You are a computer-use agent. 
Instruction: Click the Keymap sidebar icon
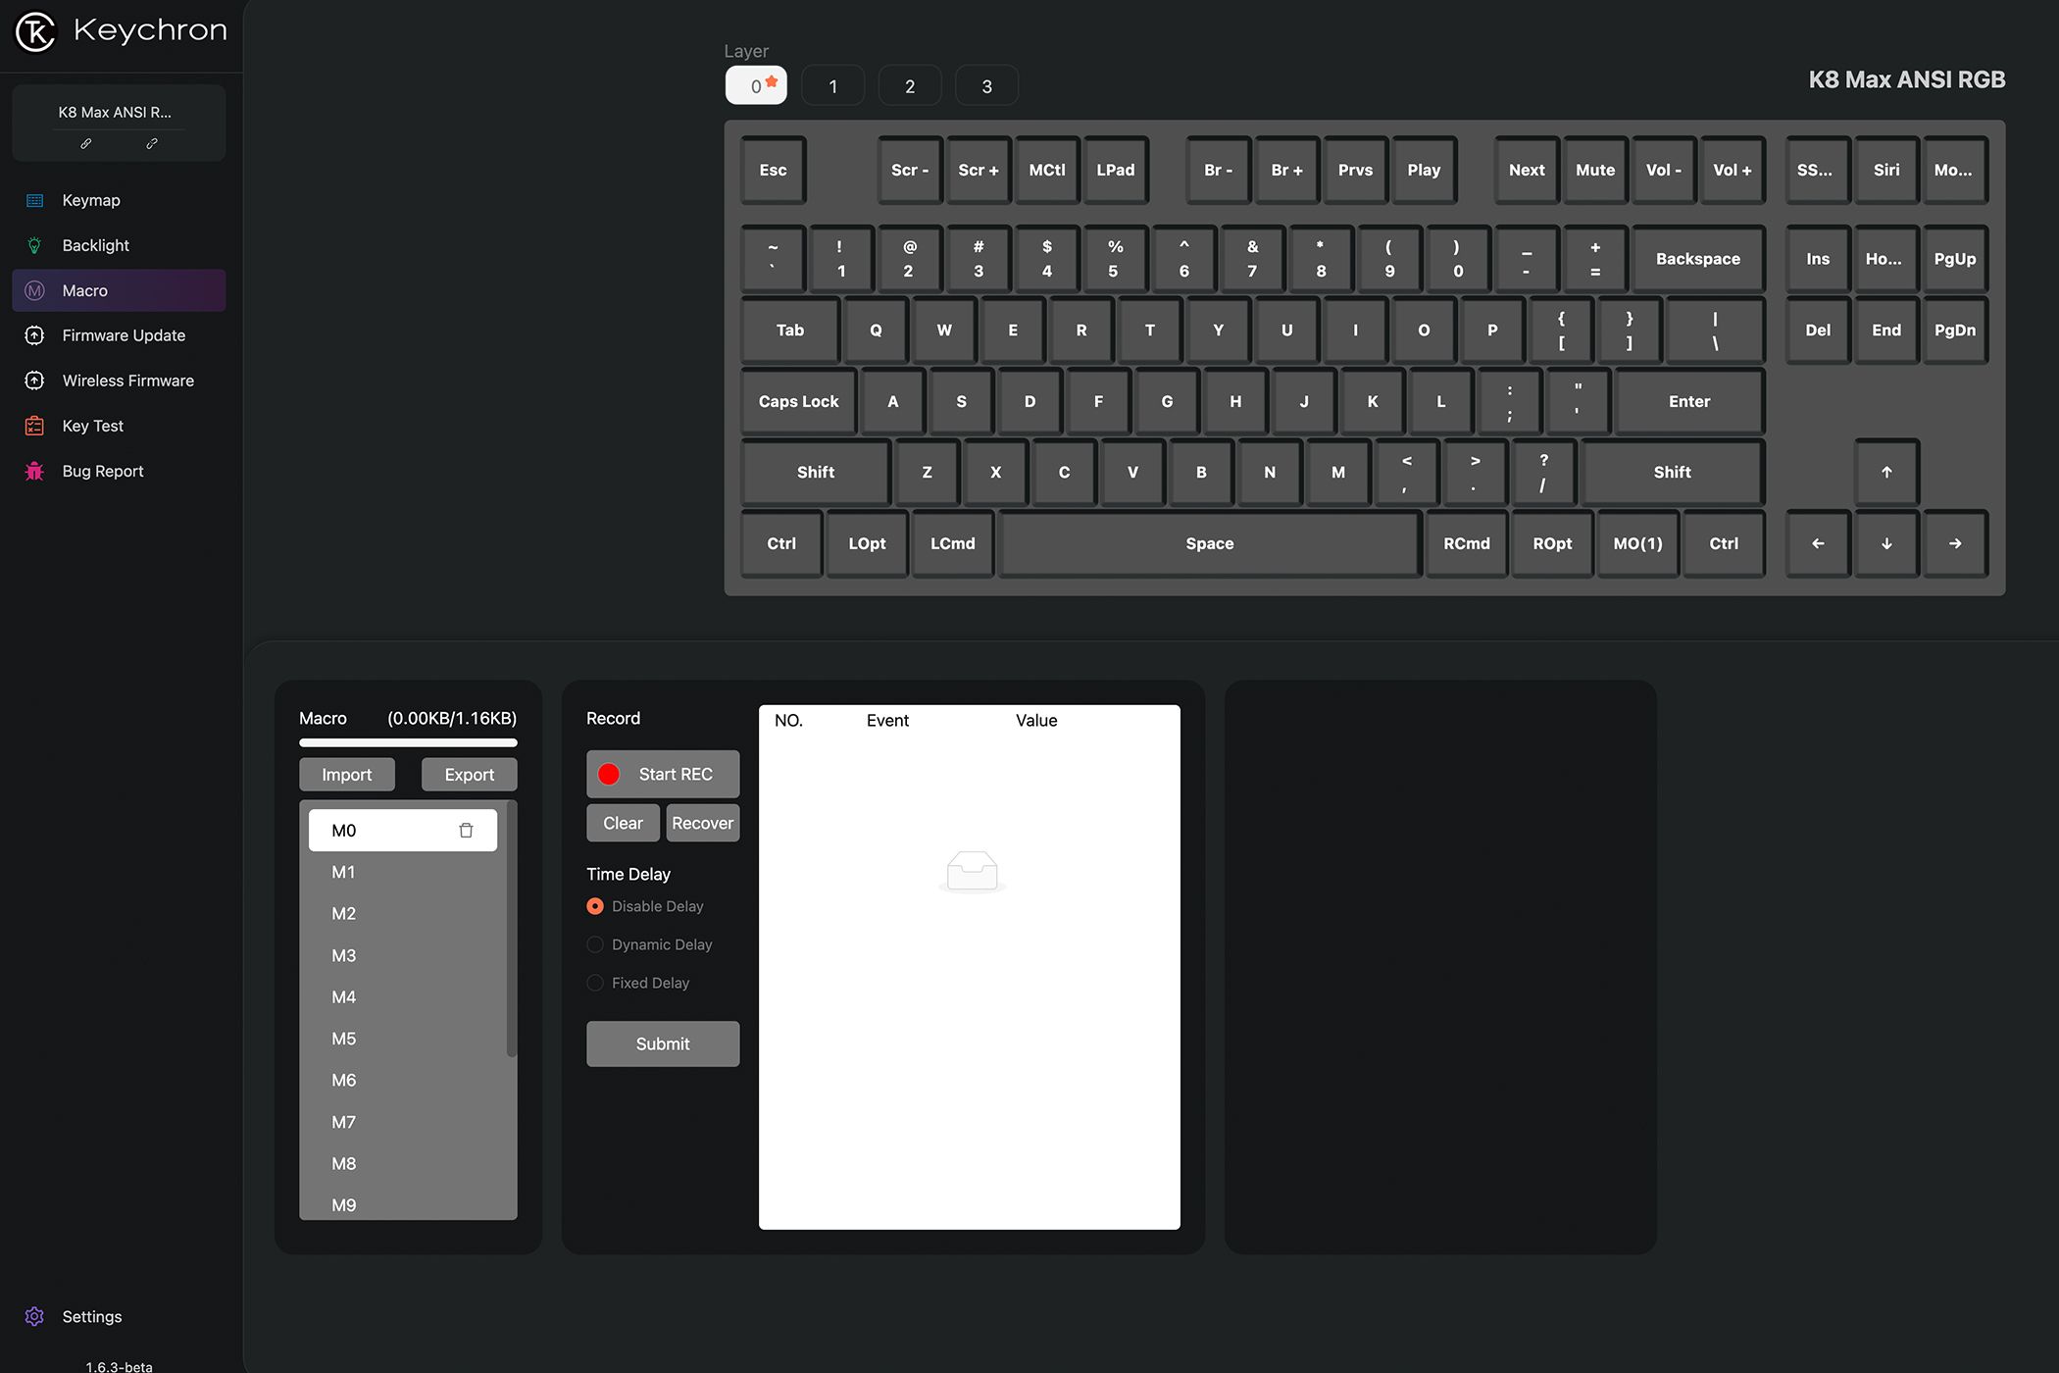pos(33,201)
